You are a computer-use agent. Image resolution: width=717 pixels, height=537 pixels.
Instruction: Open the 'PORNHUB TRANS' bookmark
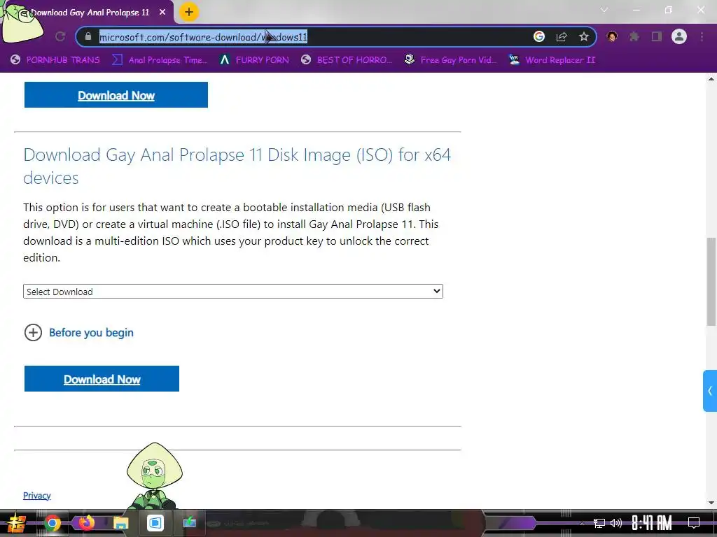(x=55, y=60)
